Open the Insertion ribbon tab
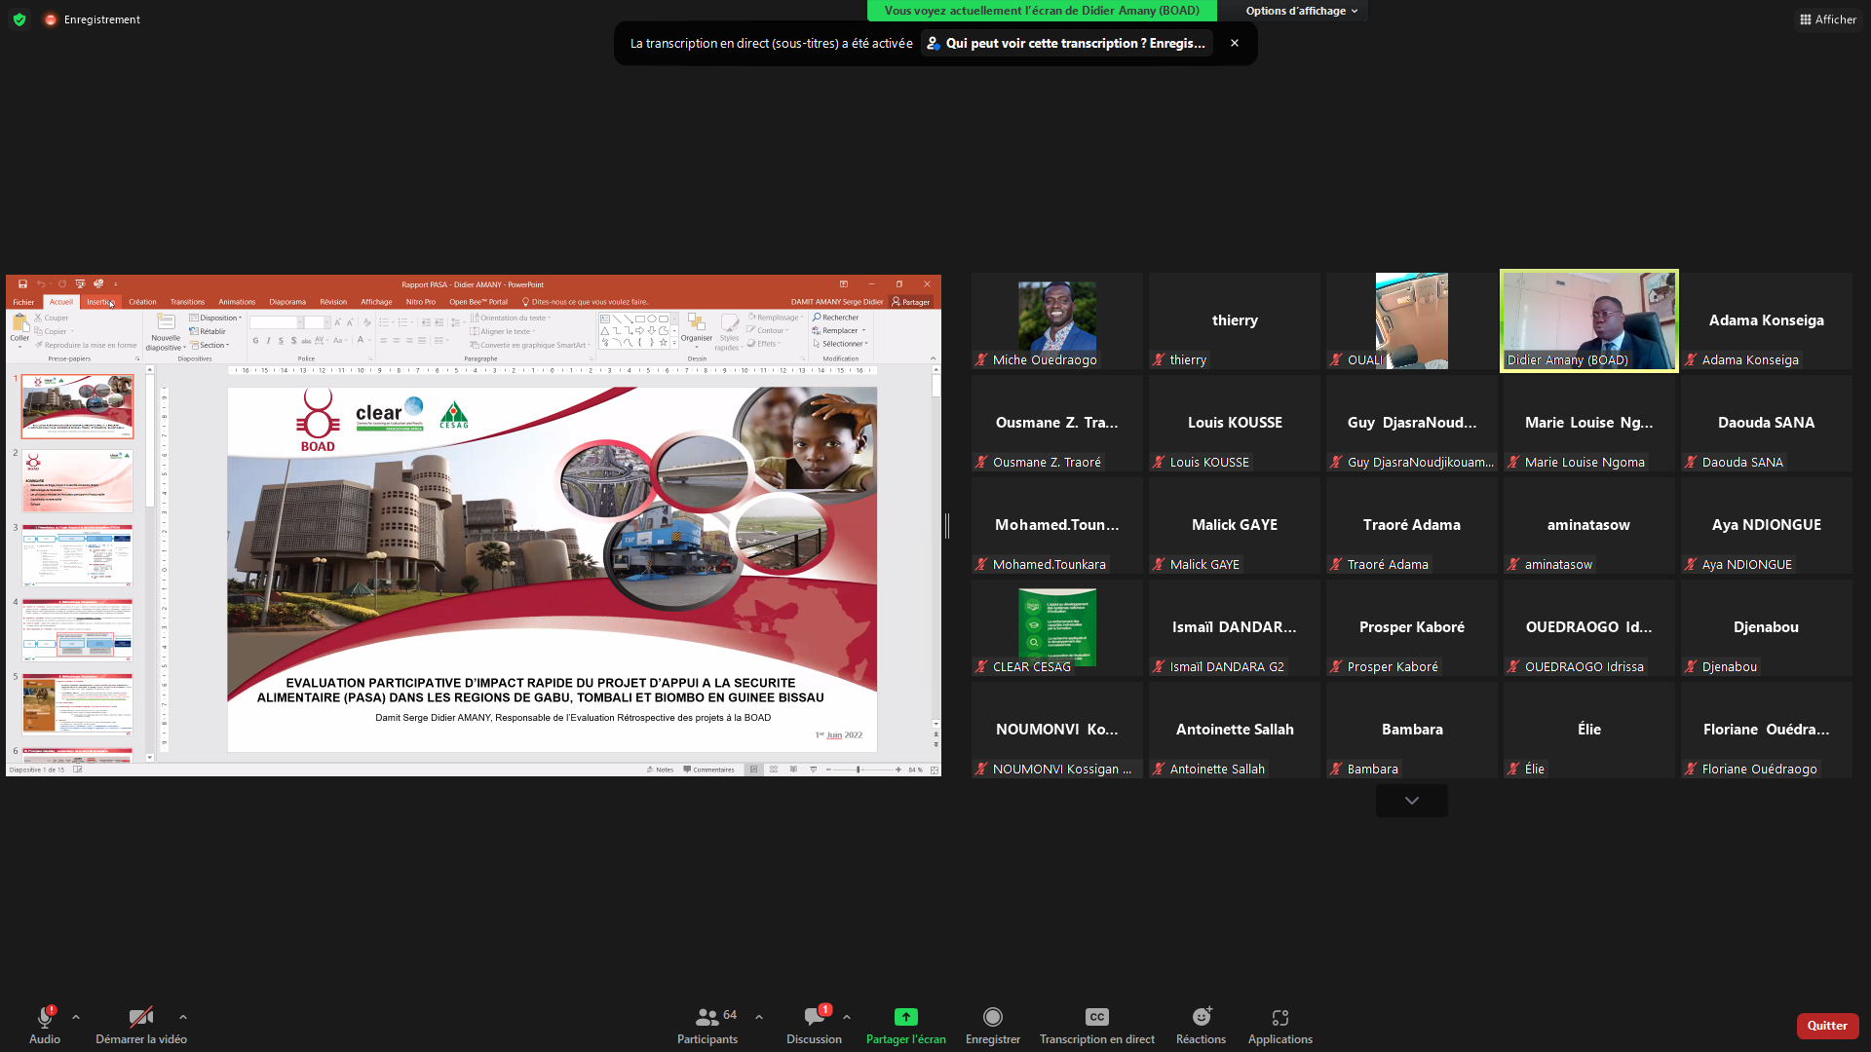The image size is (1871, 1052). click(99, 302)
